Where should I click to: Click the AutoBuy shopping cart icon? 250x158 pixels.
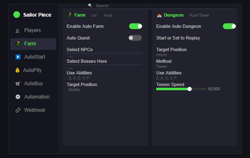click(18, 84)
